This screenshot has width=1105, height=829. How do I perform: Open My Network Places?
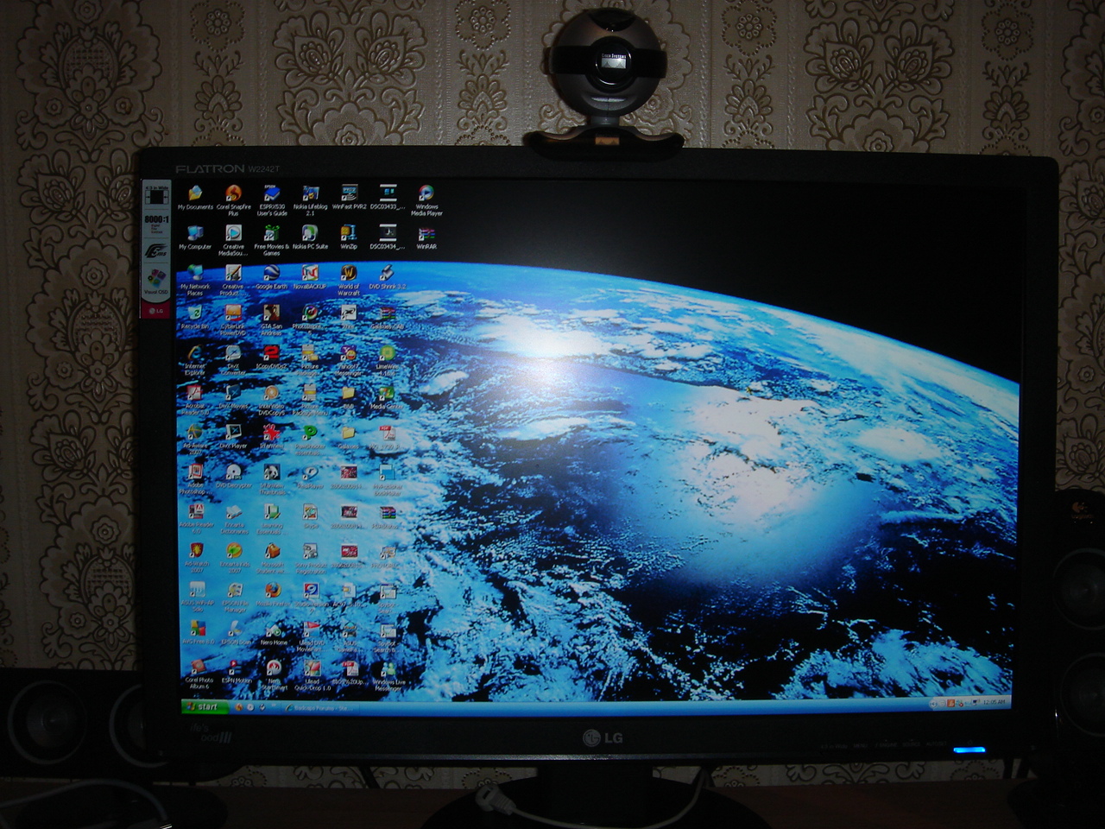coord(195,281)
